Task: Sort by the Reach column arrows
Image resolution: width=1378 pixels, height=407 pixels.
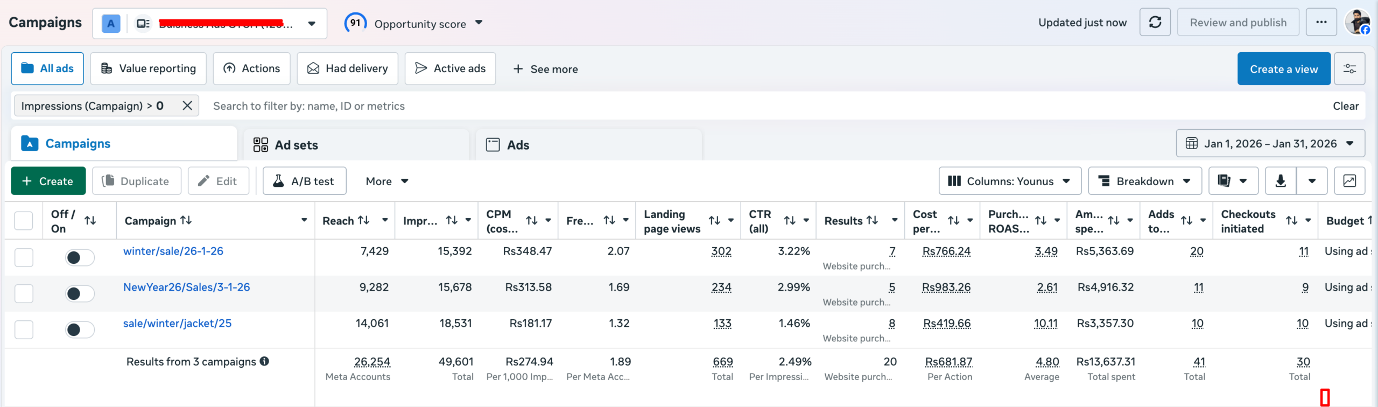Action: (364, 220)
